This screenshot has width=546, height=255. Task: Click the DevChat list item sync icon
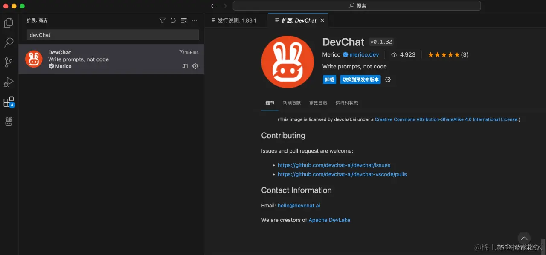[x=185, y=66]
